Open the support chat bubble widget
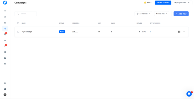 point(189,94)
